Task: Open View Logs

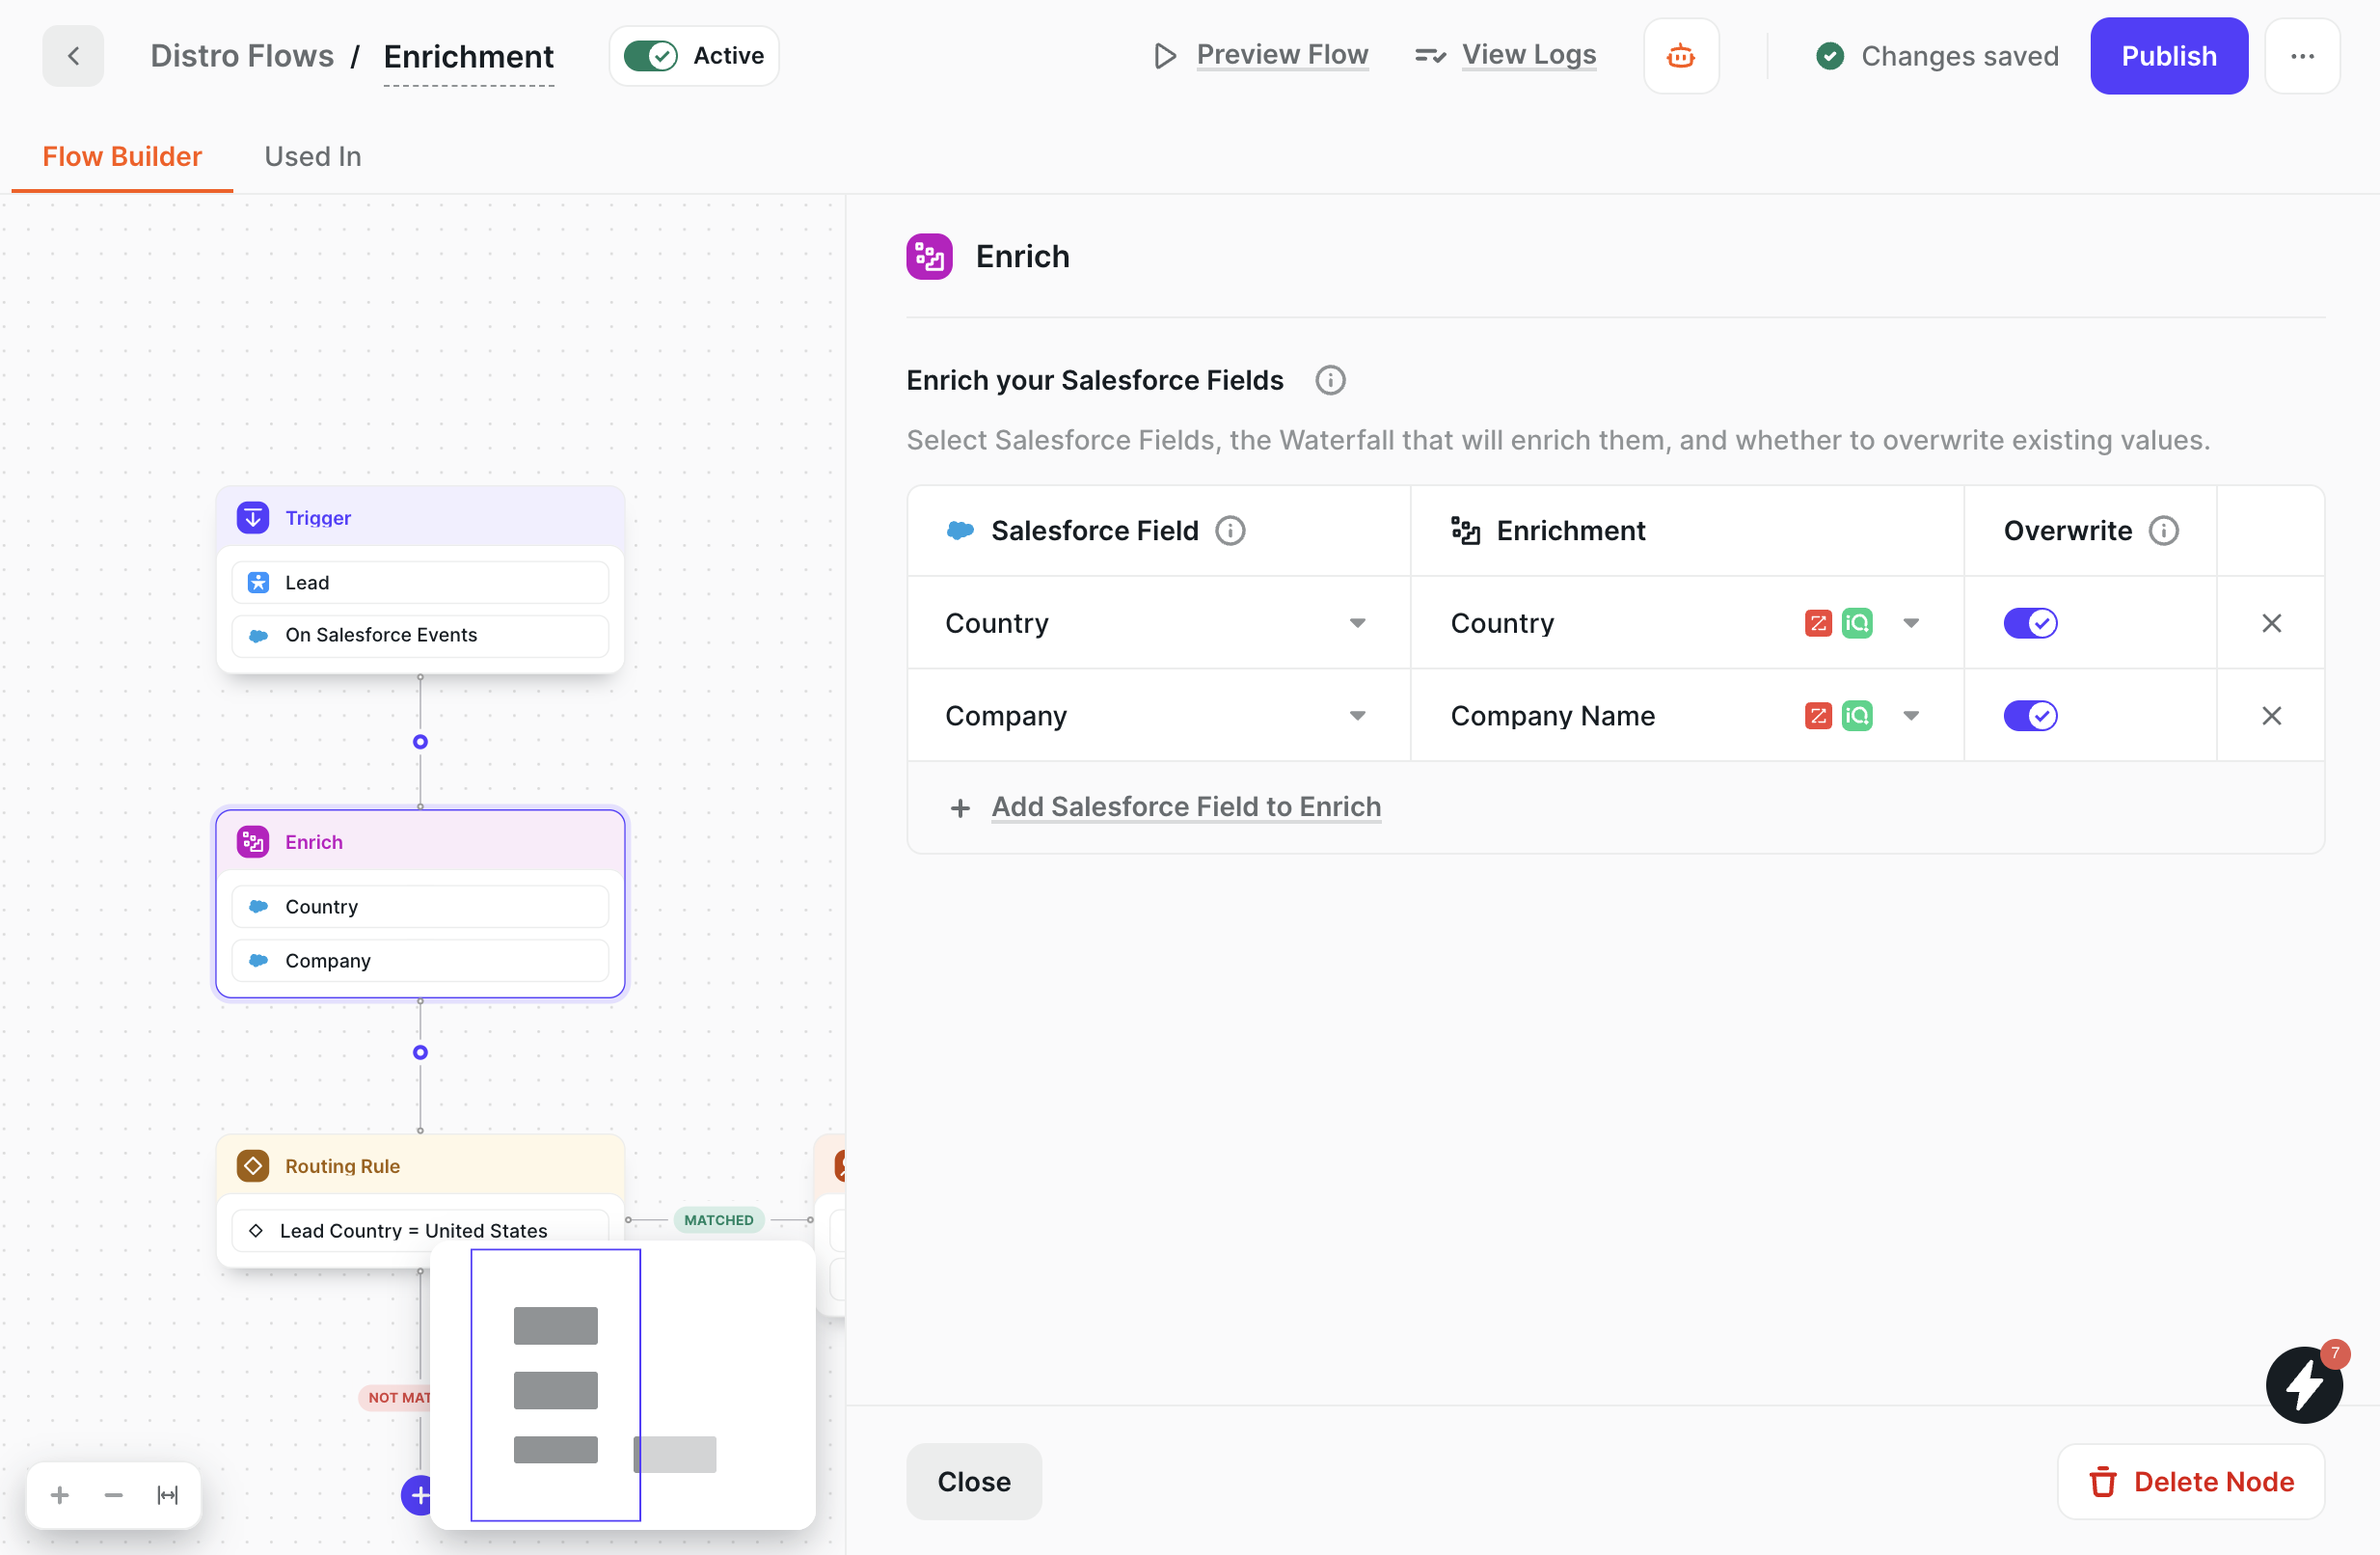Action: click(x=1528, y=55)
